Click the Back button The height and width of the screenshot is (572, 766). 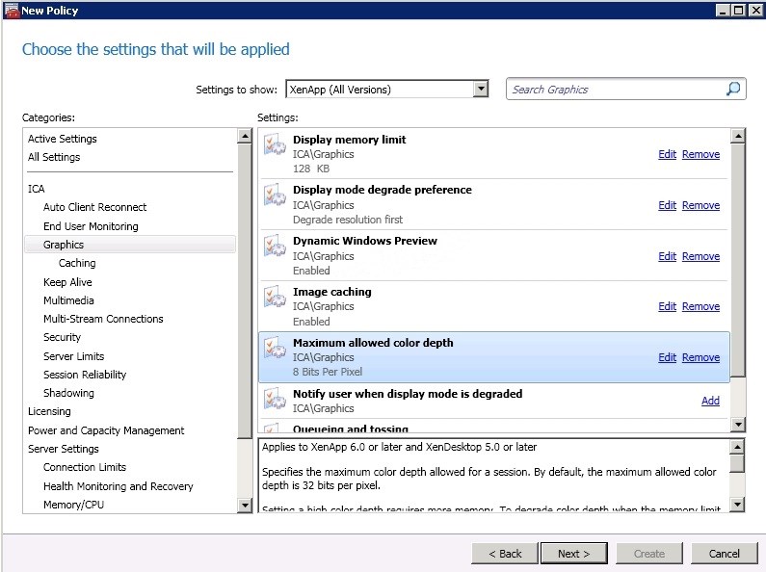(x=505, y=554)
